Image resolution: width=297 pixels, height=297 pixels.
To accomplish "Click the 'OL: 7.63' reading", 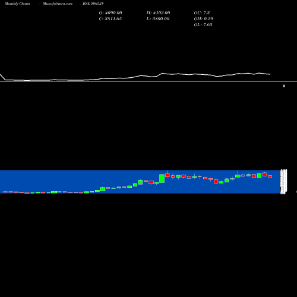I will point(203,25).
